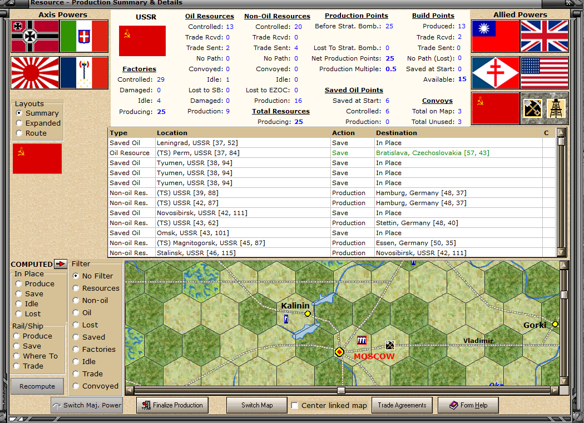Click the Stettin, Germany destination cell
This screenshot has height=423, width=584.
click(x=458, y=223)
